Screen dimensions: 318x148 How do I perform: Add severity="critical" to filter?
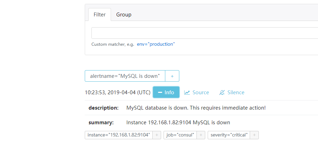click(x=254, y=135)
